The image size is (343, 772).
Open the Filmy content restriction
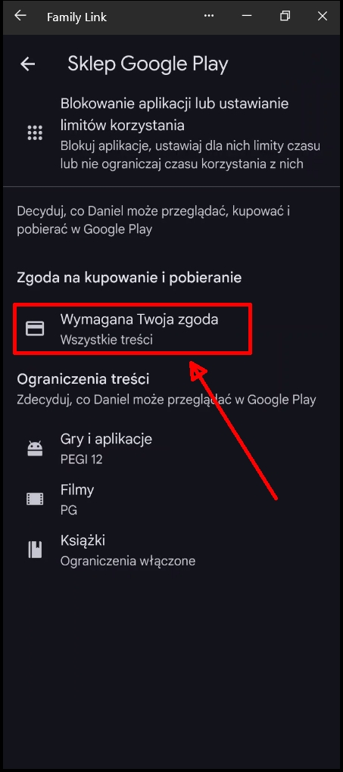coord(171,500)
